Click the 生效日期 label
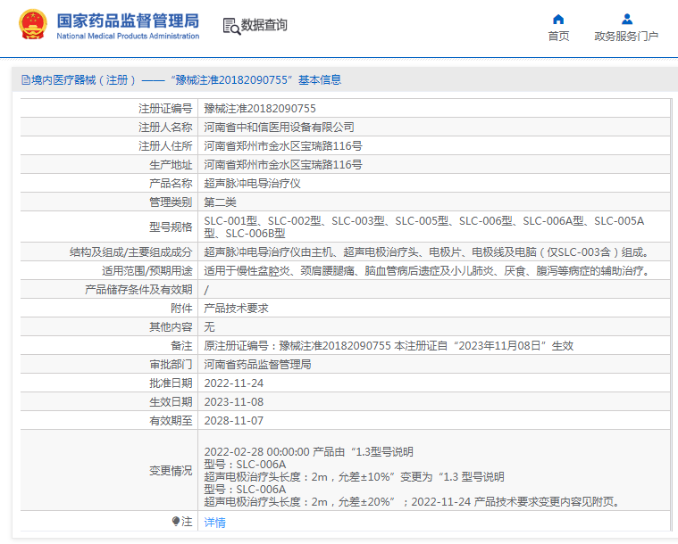 [171, 402]
